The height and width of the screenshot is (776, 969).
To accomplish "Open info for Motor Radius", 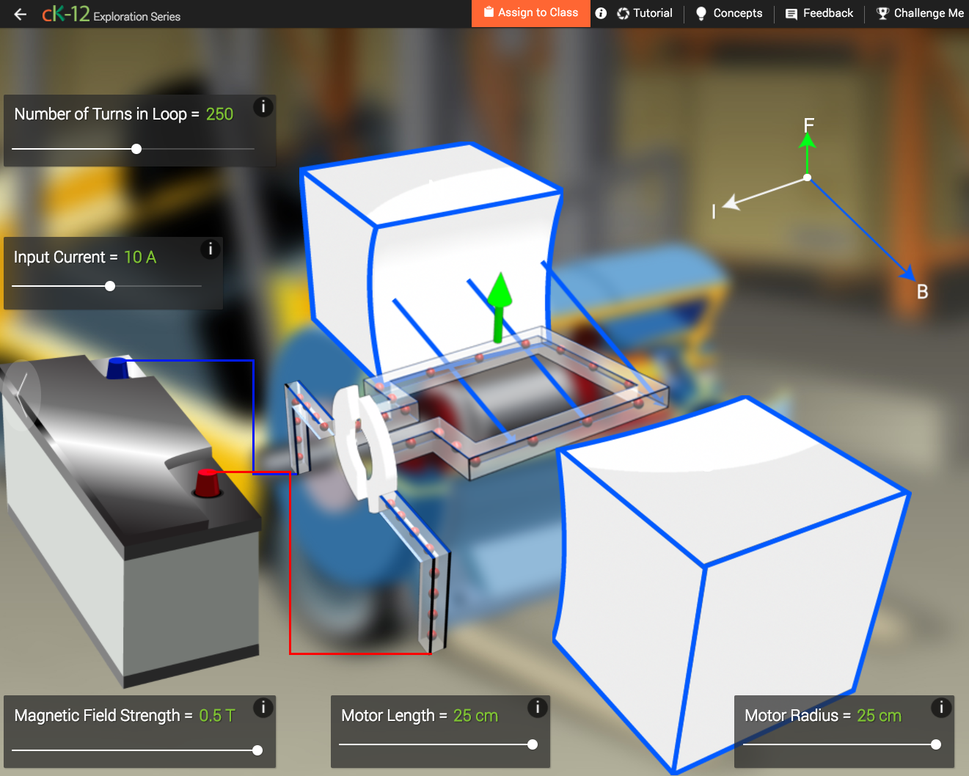I will [941, 708].
